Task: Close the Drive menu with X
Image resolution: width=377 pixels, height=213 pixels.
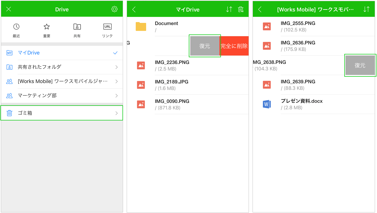Action: click(9, 9)
